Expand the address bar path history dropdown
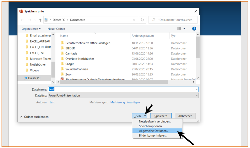Screen dimensions: 250x148 134,20
